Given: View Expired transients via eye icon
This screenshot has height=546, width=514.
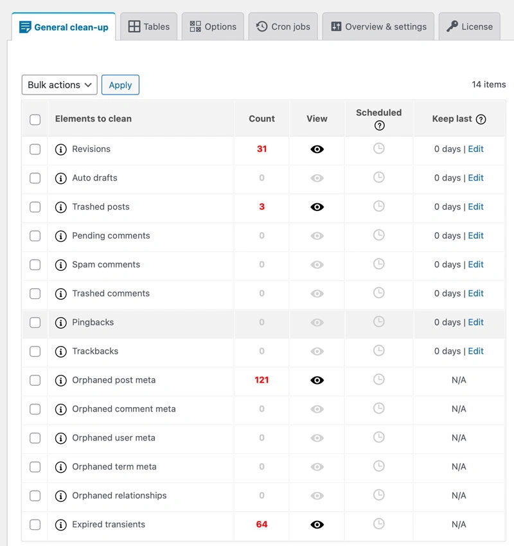Looking at the screenshot, I should tap(317, 525).
